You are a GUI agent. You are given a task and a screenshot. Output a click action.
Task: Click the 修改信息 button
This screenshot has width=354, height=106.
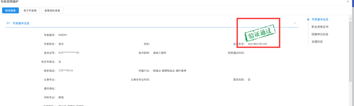10,11
